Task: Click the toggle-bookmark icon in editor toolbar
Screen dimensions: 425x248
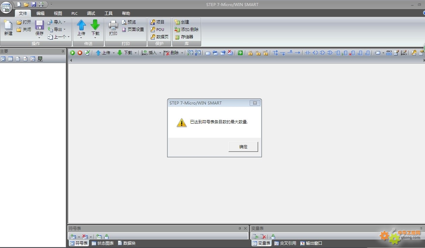Action: point(208,53)
